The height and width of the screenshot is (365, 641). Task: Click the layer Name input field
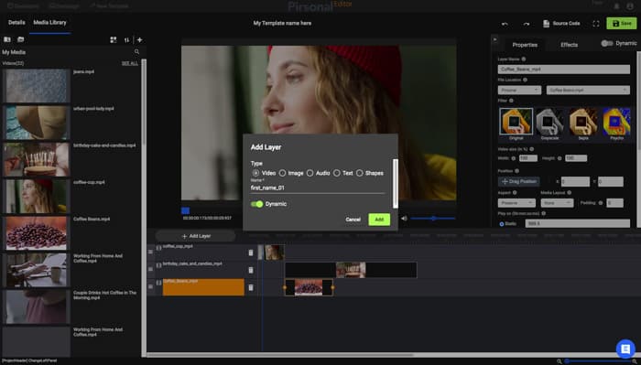point(318,188)
